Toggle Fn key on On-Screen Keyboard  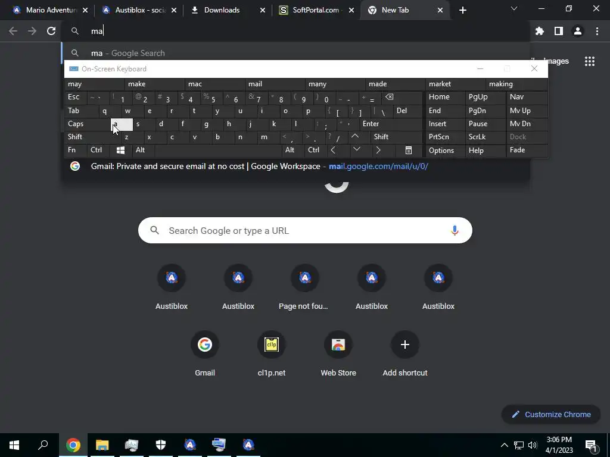point(76,150)
